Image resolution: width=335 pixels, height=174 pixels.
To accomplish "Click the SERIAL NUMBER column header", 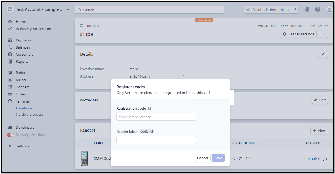I will point(245,143).
